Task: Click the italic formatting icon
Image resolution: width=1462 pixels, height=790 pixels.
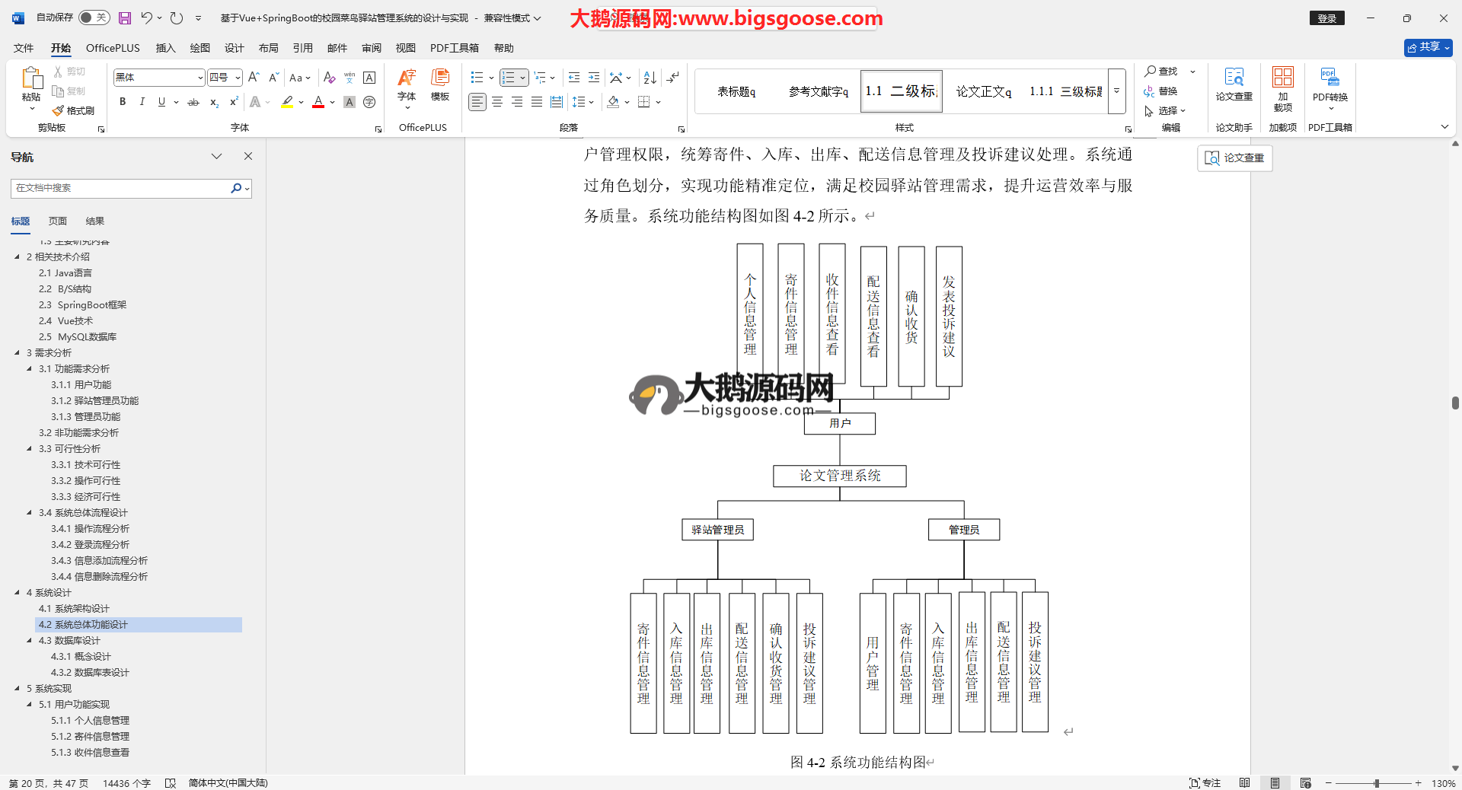Action: 142,102
